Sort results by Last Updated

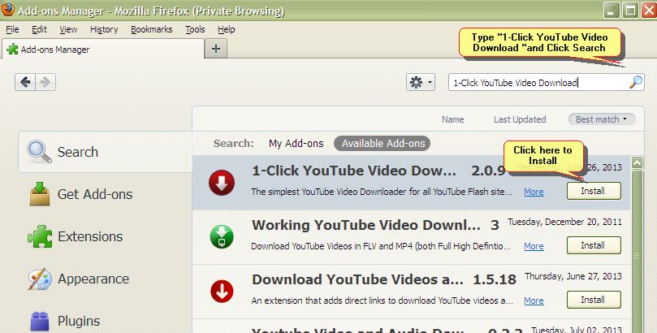tap(520, 119)
